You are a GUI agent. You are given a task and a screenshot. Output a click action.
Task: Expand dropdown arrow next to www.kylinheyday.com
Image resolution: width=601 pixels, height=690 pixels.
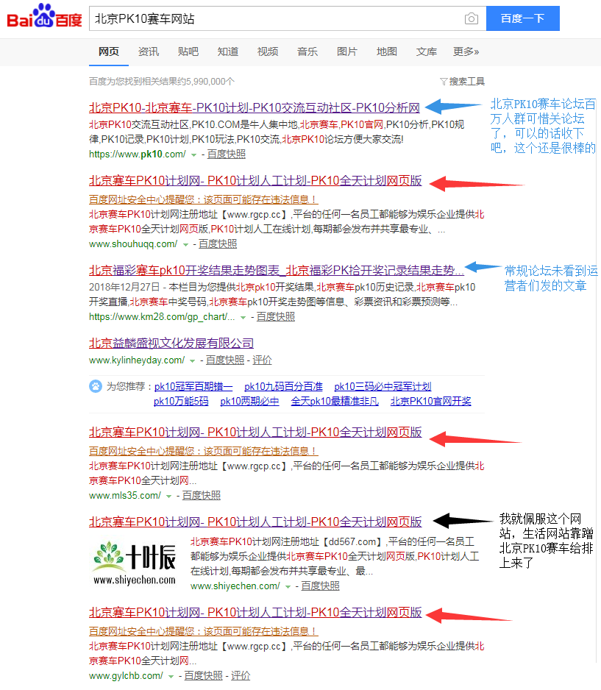[192, 361]
